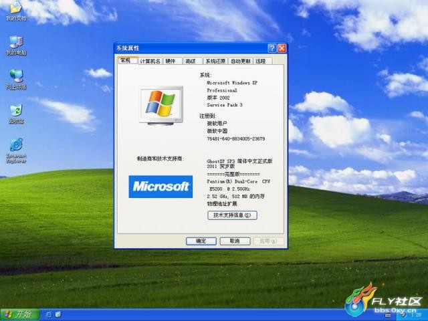Click the product ID 76481-640-8834005-23679
428x321 pixels.
236,138
